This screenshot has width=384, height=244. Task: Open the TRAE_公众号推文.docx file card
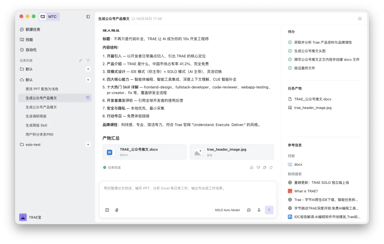(144, 152)
